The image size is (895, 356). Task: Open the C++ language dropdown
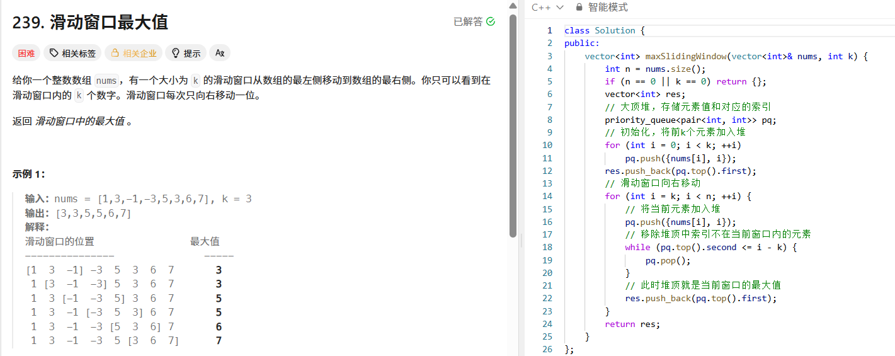[547, 7]
